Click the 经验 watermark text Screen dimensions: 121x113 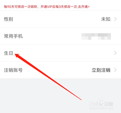[x=109, y=104]
